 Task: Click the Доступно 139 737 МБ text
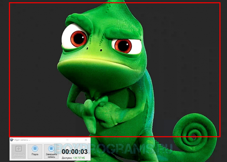[73, 158]
